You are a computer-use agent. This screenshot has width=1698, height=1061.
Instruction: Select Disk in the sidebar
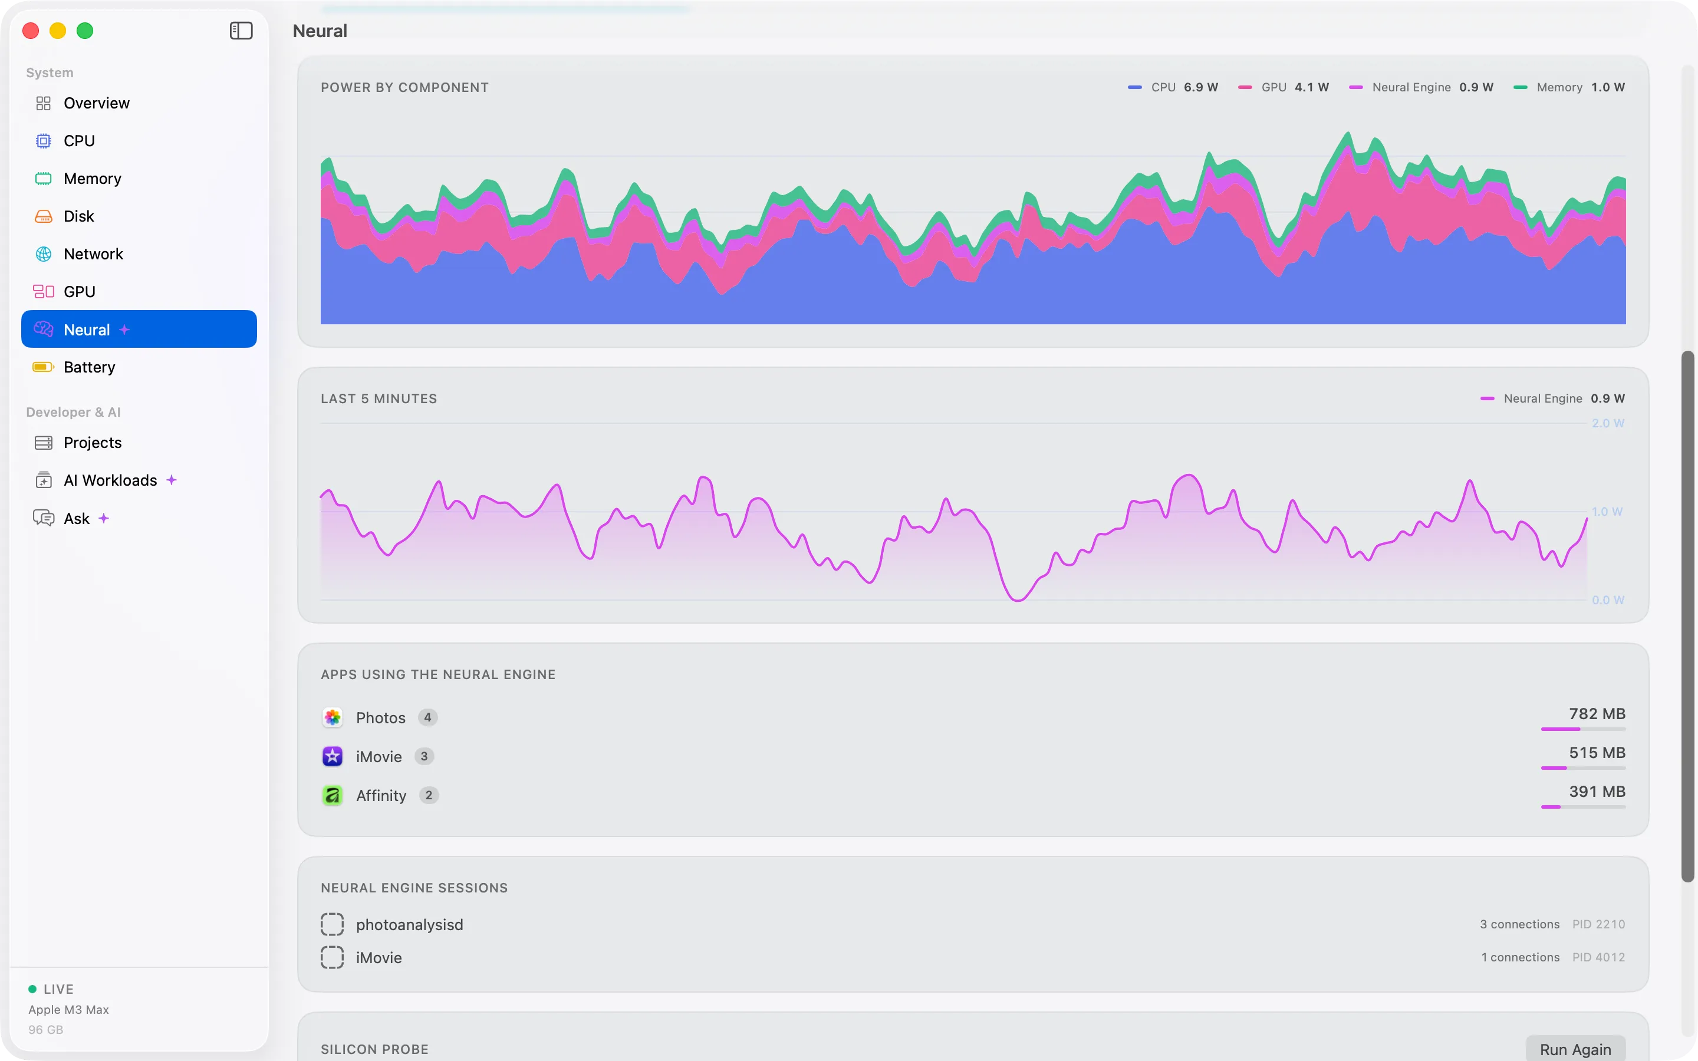[139, 216]
